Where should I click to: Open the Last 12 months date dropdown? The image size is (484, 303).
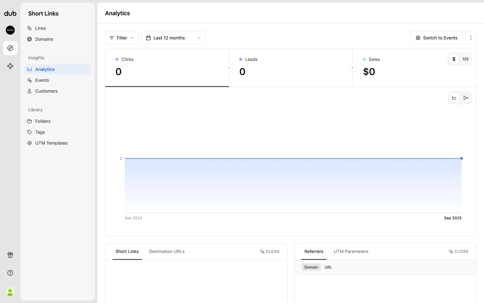click(x=173, y=38)
